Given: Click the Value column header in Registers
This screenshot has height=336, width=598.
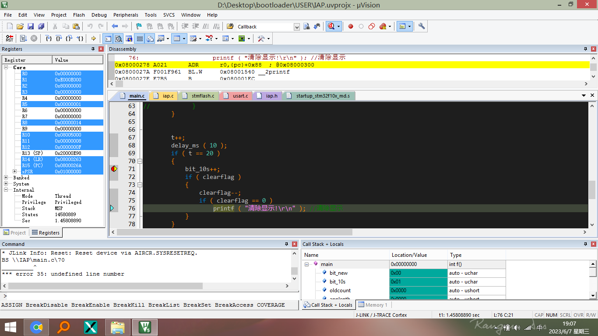Looking at the screenshot, I should tap(78, 60).
